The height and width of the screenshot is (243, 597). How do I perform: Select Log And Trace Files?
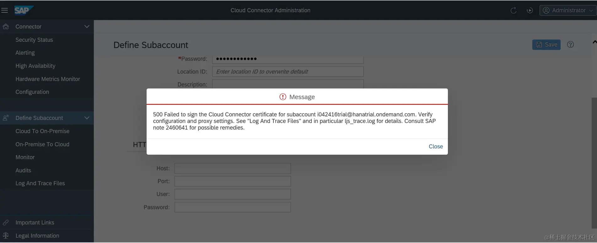coord(40,183)
